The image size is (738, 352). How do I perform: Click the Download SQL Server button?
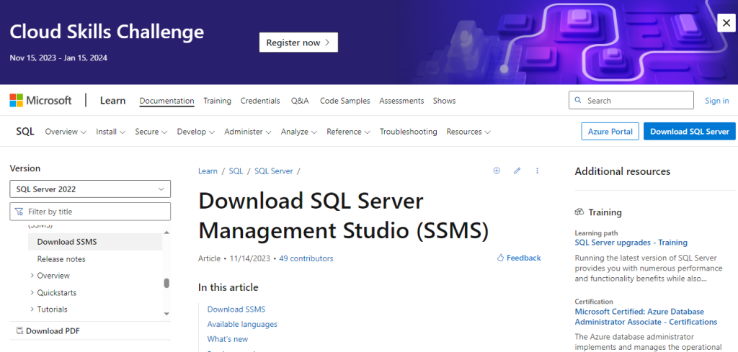[690, 132]
